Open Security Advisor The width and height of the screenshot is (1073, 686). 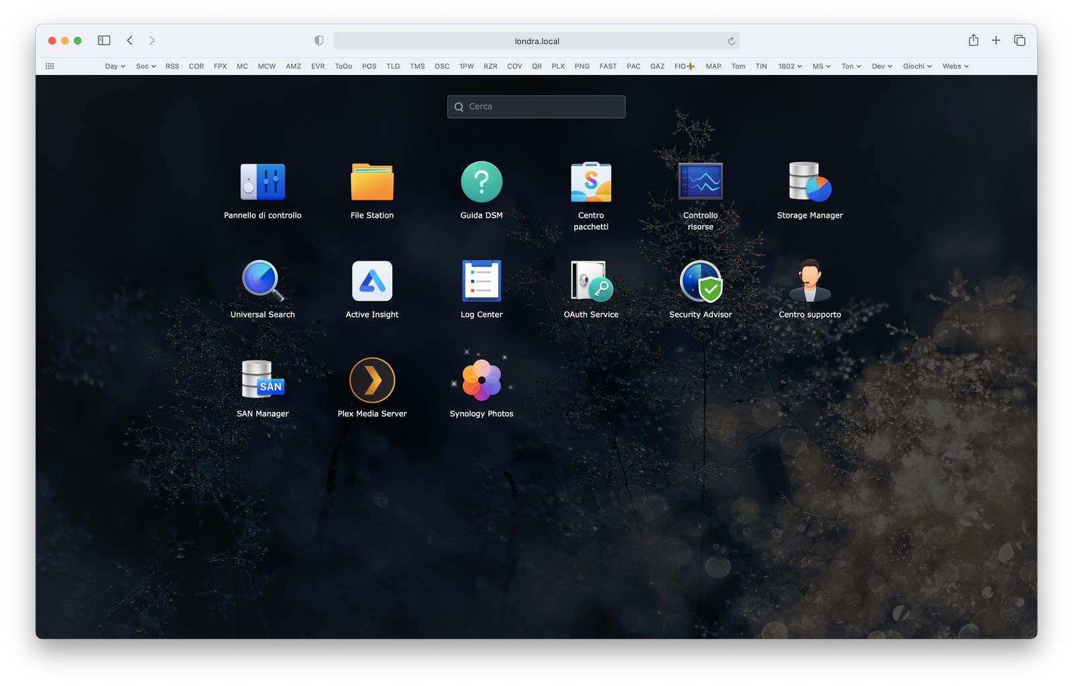click(701, 281)
